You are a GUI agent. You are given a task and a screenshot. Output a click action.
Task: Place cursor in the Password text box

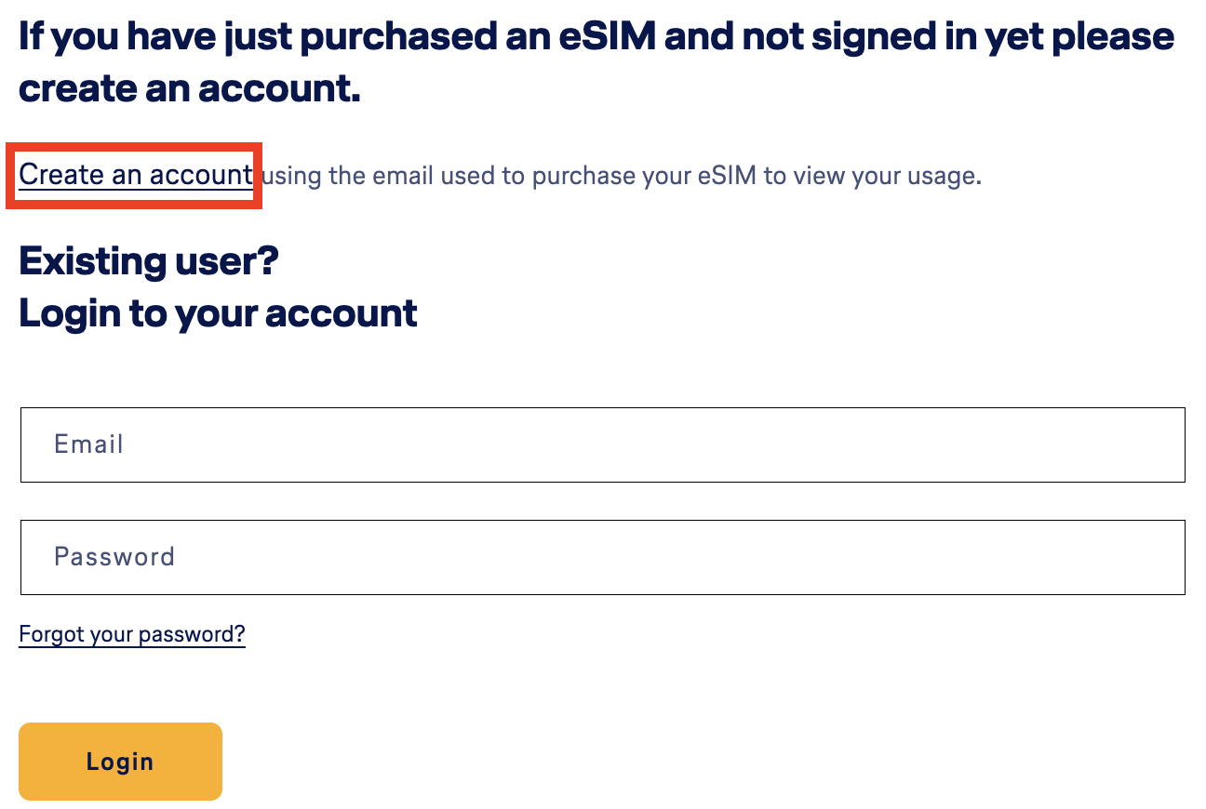pos(602,557)
